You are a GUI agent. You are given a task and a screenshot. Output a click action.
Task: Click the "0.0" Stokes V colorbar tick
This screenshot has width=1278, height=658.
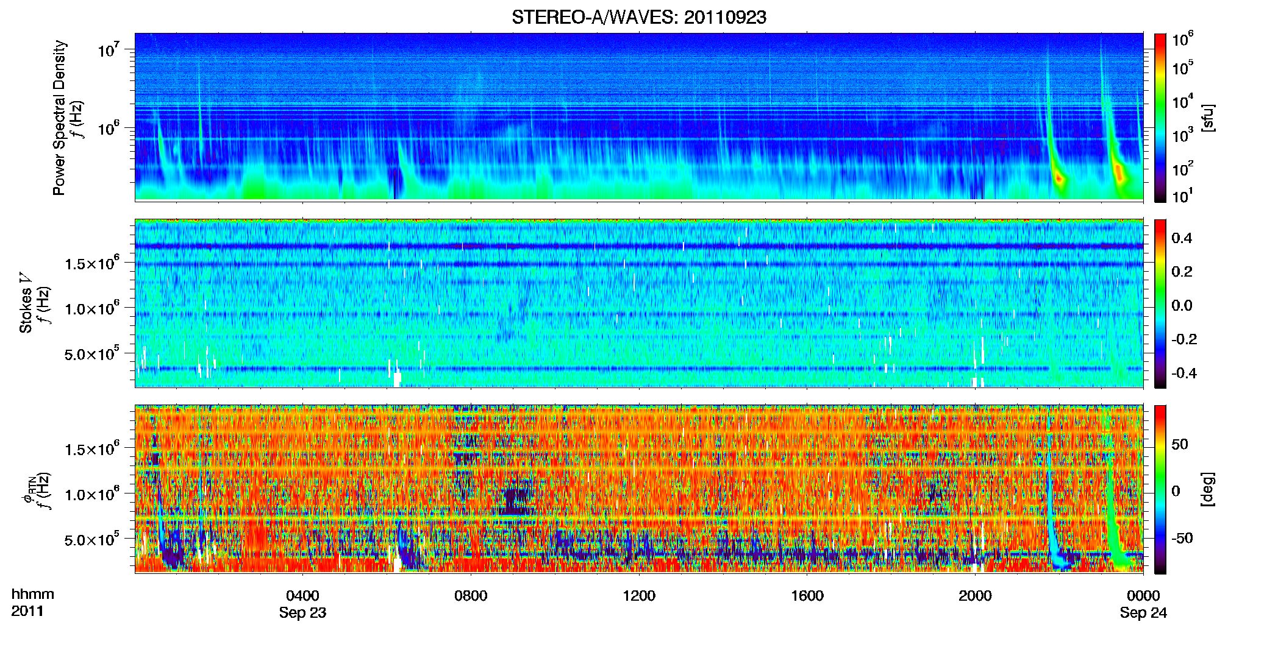(x=1182, y=306)
